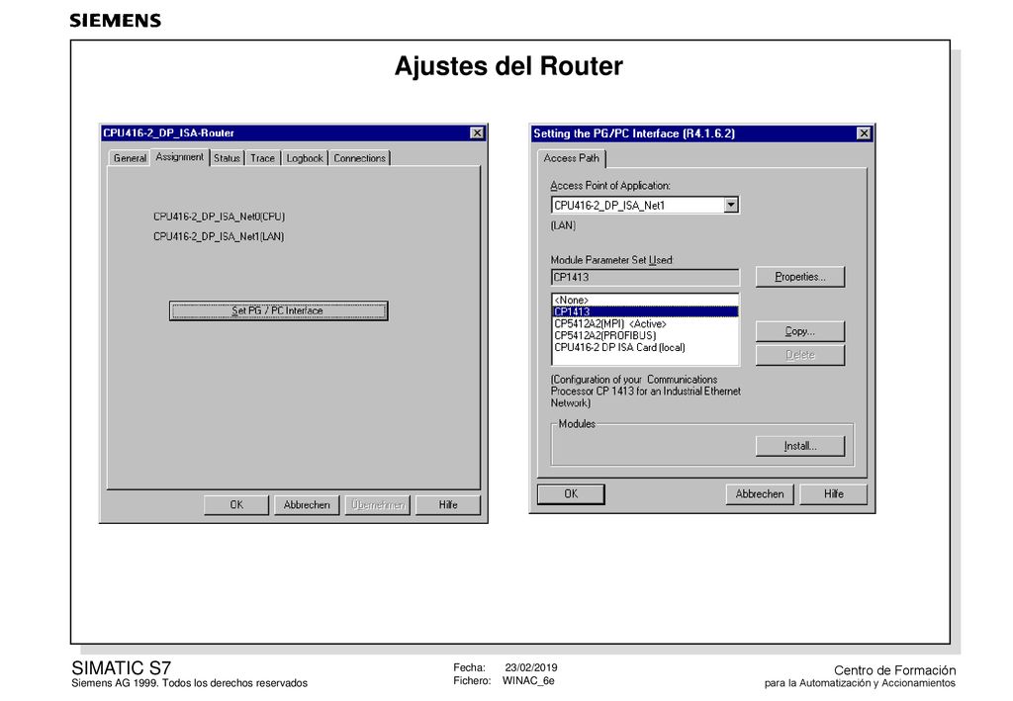Expand the Access Point of Application dropdown
The image size is (1013, 701).
[731, 206]
